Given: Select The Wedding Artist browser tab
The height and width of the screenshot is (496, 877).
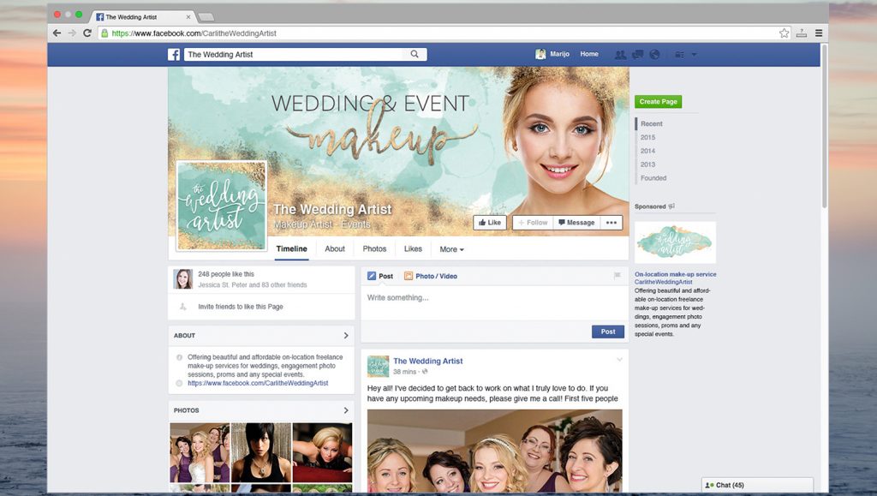Looking at the screenshot, I should [x=143, y=17].
